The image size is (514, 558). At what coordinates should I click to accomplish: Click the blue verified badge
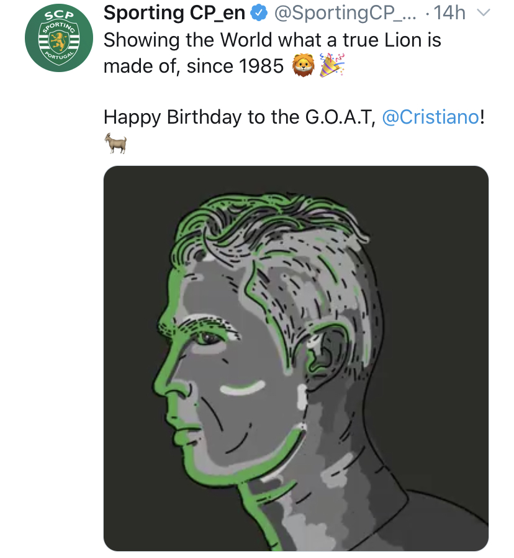click(x=259, y=14)
